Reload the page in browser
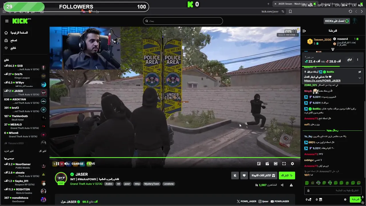The width and height of the screenshot is (366, 206). 350,11
